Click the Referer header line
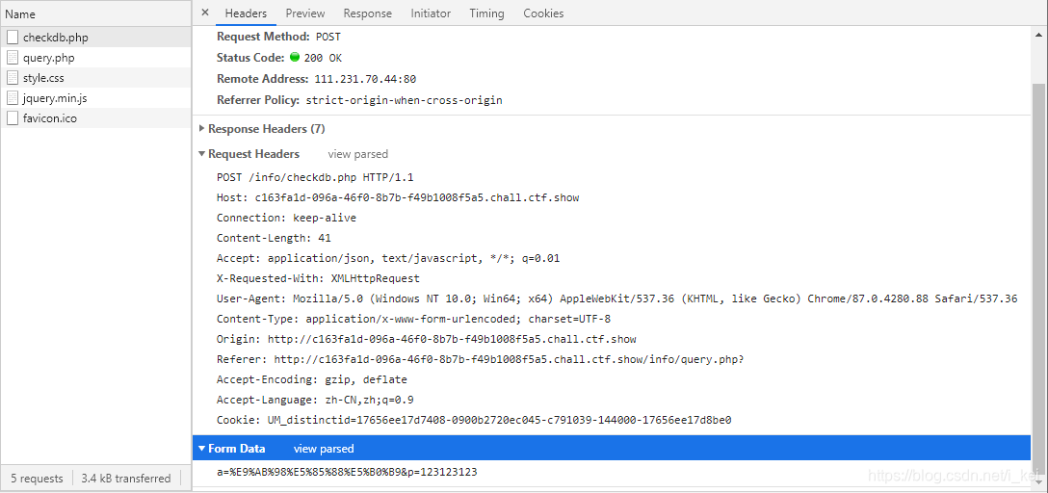1048x493 pixels. click(481, 359)
